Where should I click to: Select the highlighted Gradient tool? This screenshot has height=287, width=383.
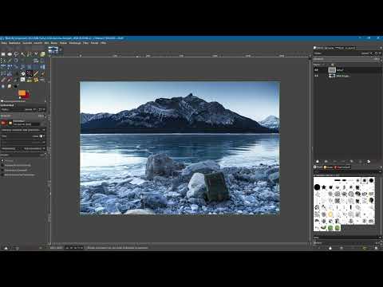(x=30, y=73)
